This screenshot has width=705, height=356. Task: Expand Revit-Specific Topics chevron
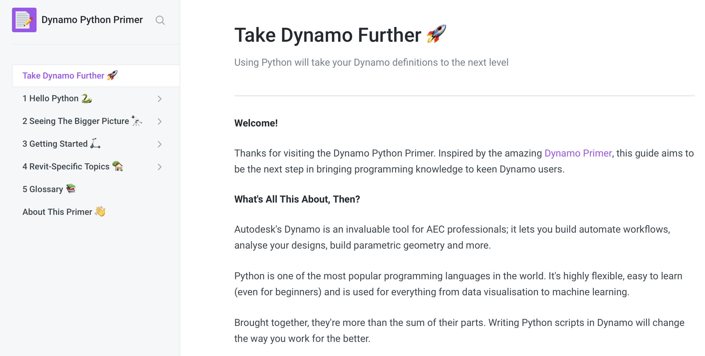click(x=159, y=167)
